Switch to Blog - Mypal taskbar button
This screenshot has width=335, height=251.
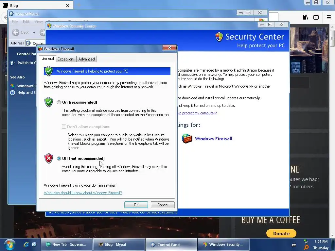[119, 244]
